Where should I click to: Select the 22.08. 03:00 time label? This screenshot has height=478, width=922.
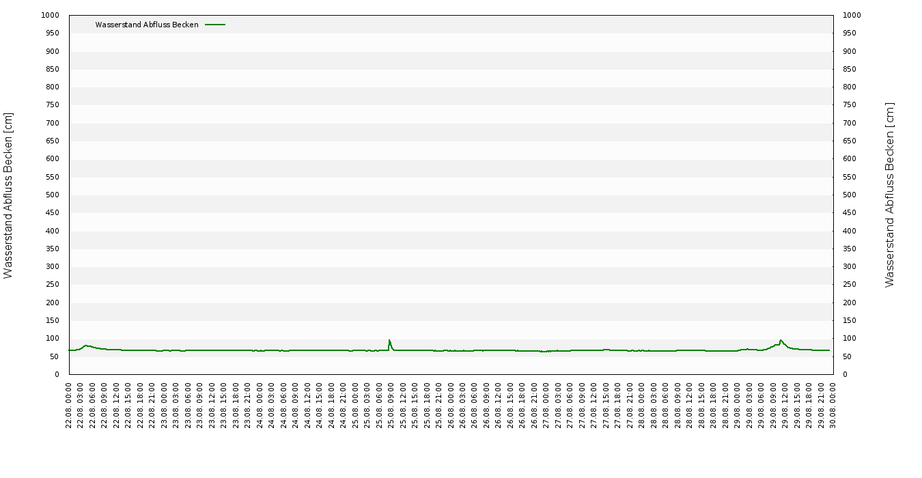pos(81,405)
